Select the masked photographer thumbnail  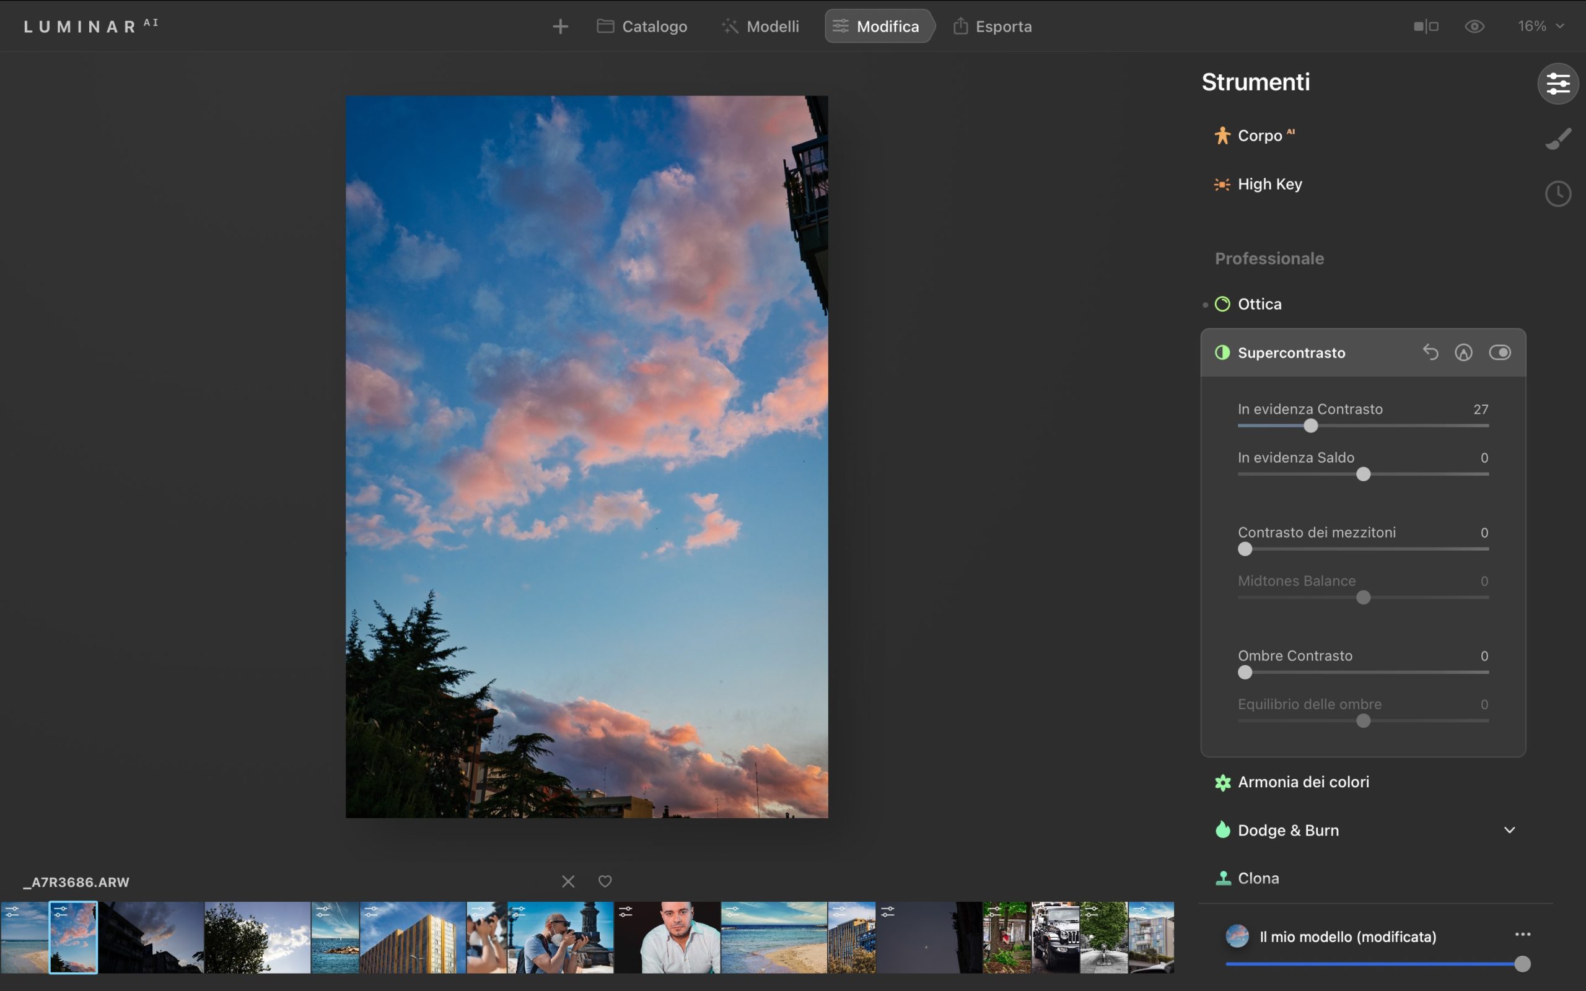[560, 937]
